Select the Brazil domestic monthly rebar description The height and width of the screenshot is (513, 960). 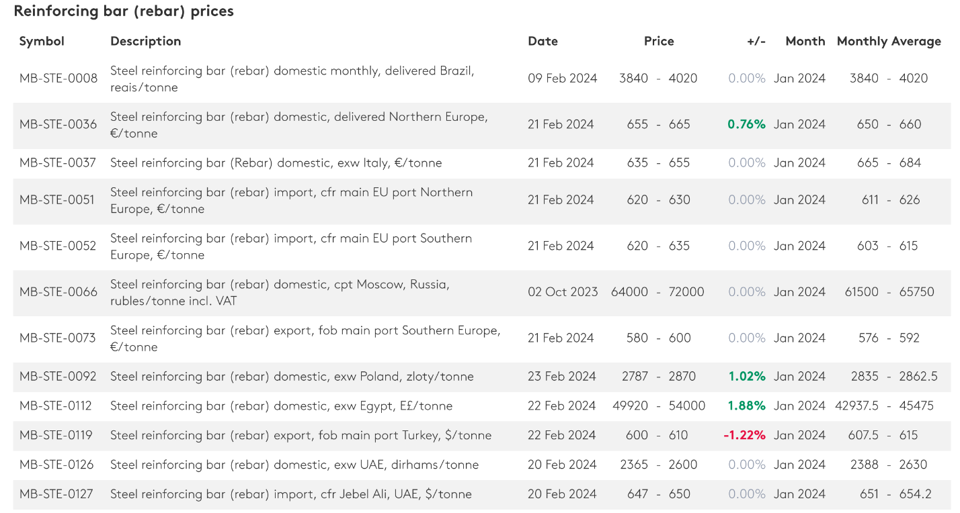[x=292, y=79]
